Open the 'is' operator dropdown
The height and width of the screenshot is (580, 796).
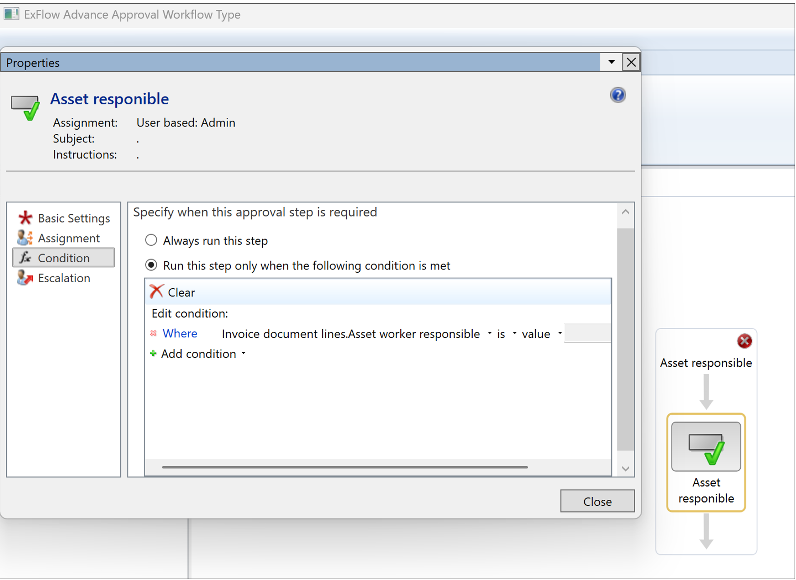[514, 334]
